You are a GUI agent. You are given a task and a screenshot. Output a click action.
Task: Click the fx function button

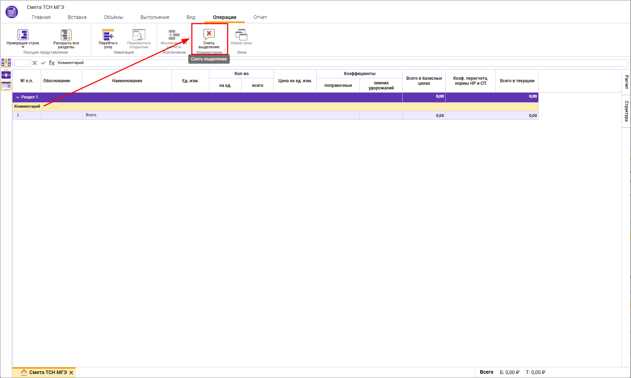pos(52,63)
